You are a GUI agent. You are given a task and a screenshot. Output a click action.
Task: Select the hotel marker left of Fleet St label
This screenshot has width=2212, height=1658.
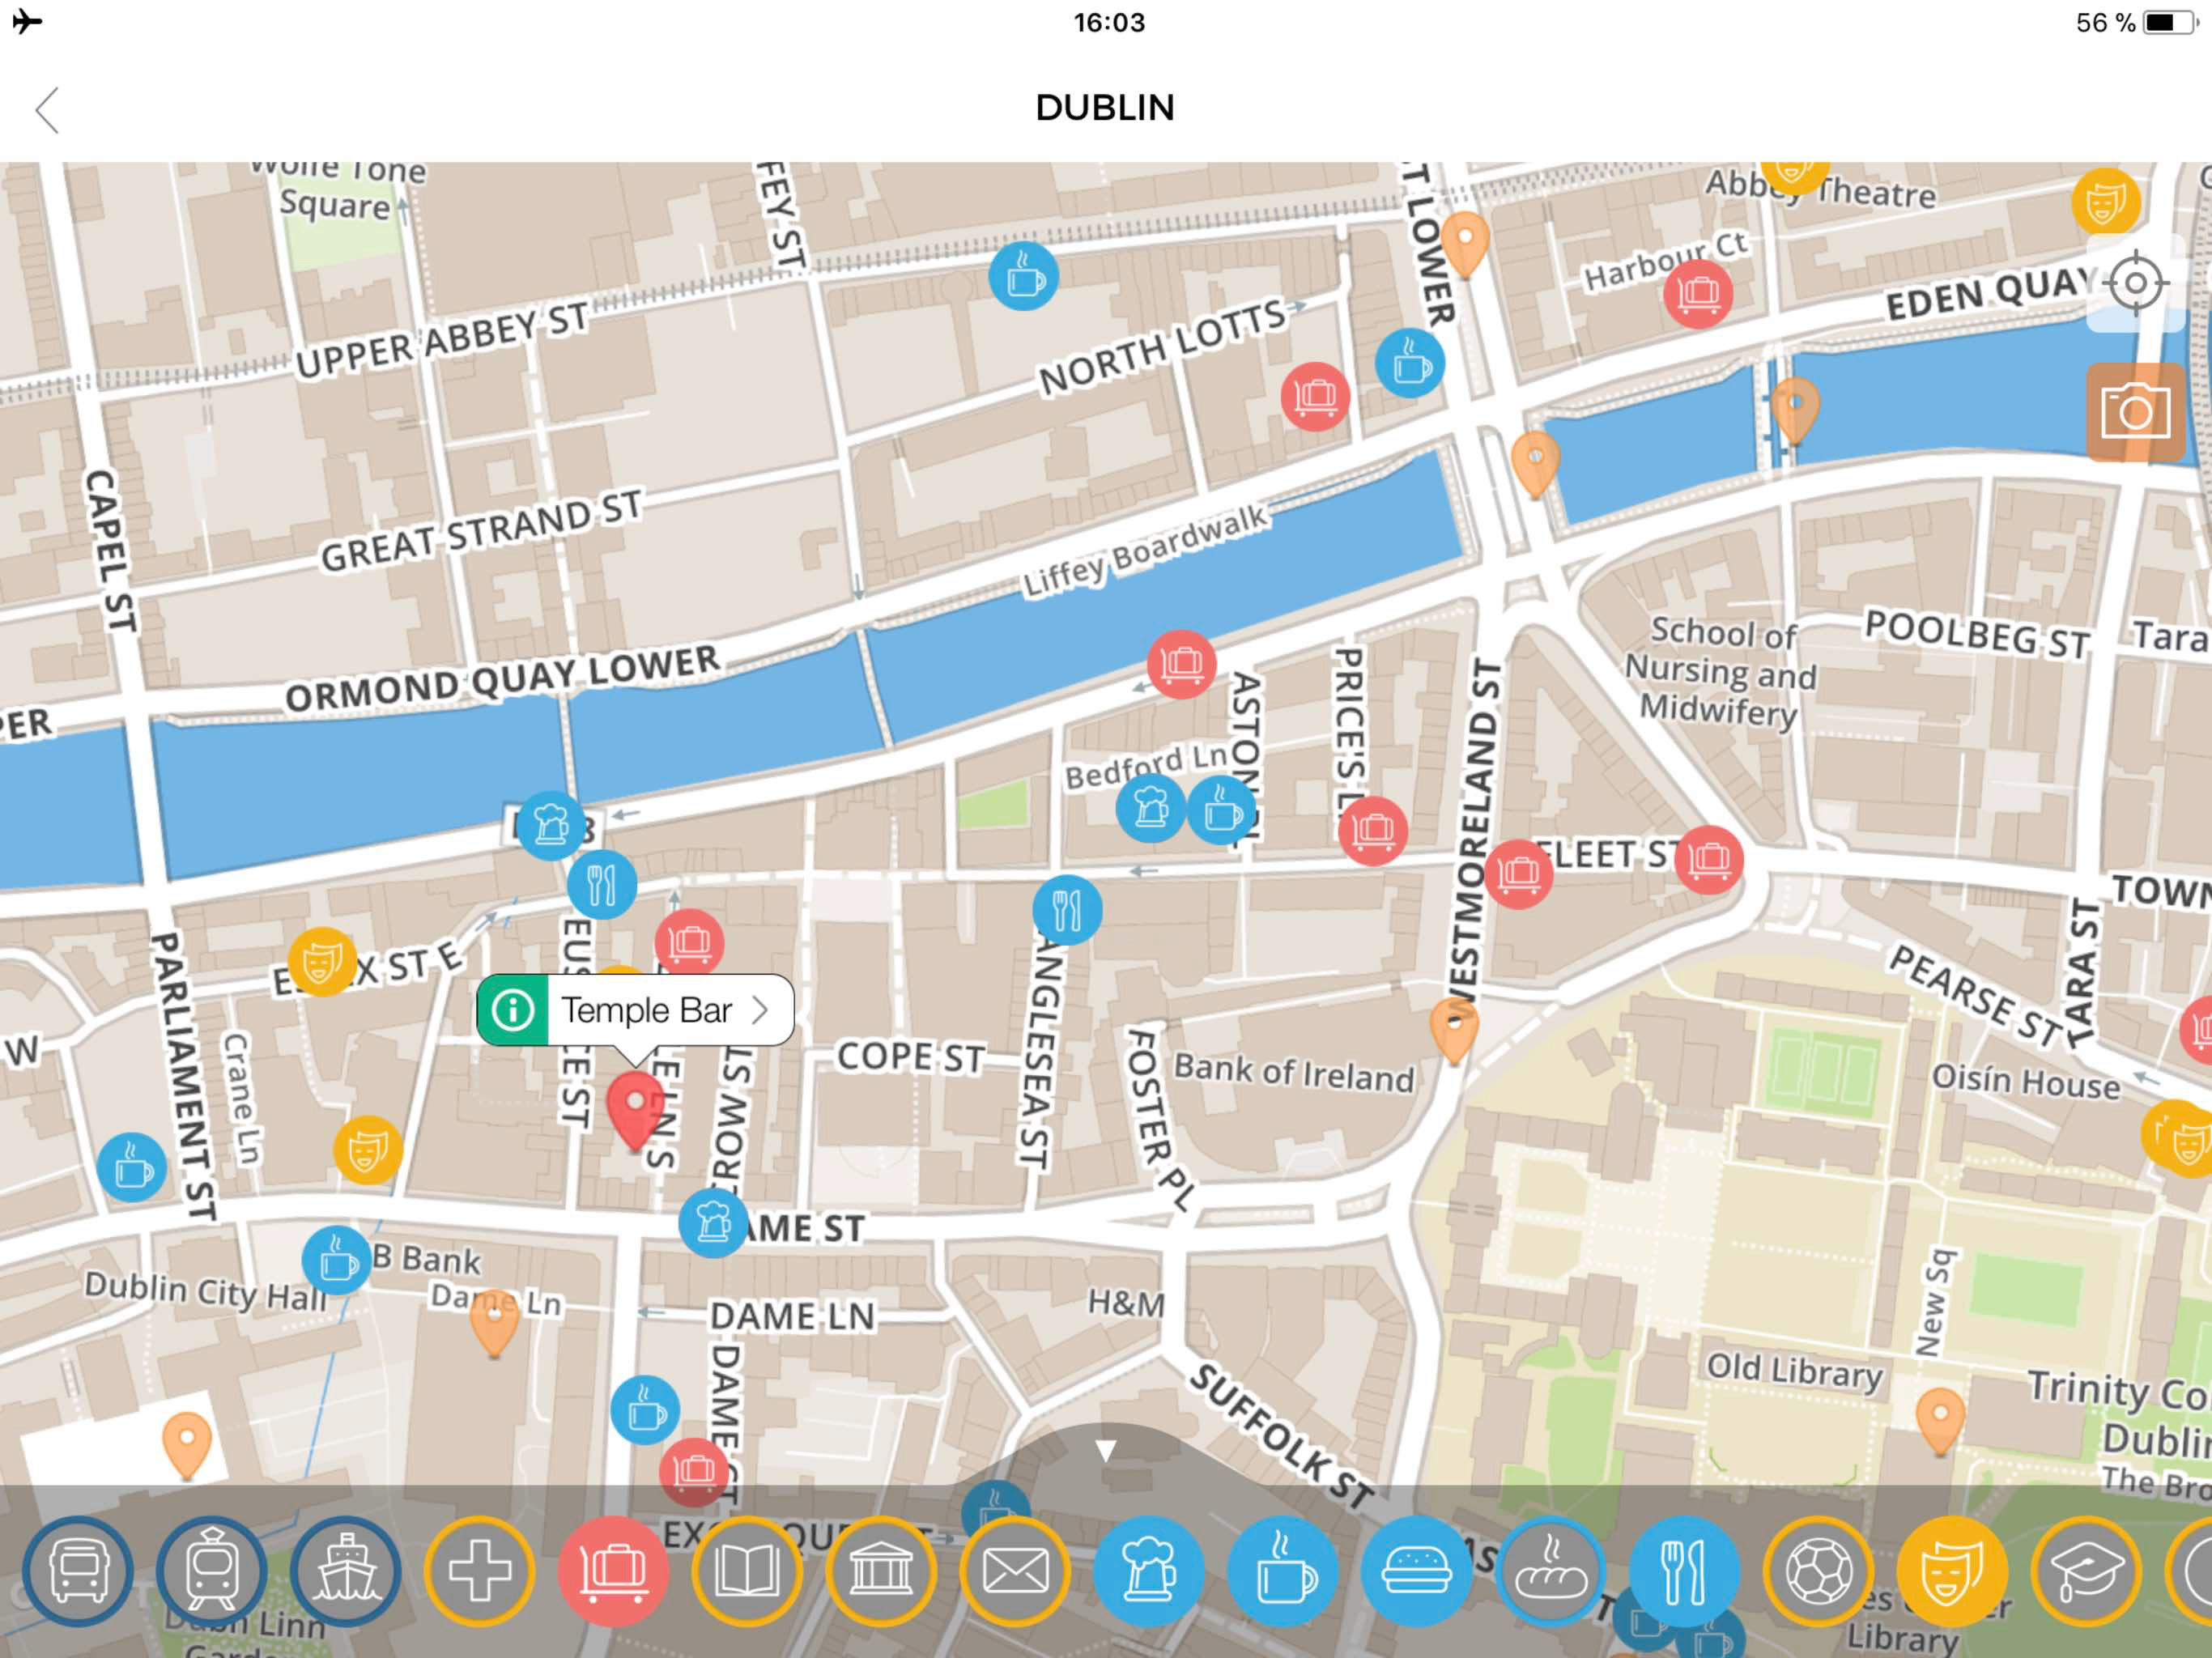(x=1519, y=874)
